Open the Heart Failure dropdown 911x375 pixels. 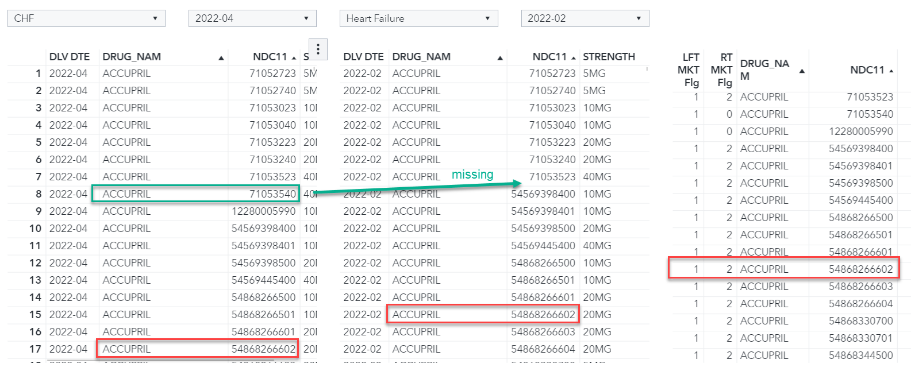point(418,18)
